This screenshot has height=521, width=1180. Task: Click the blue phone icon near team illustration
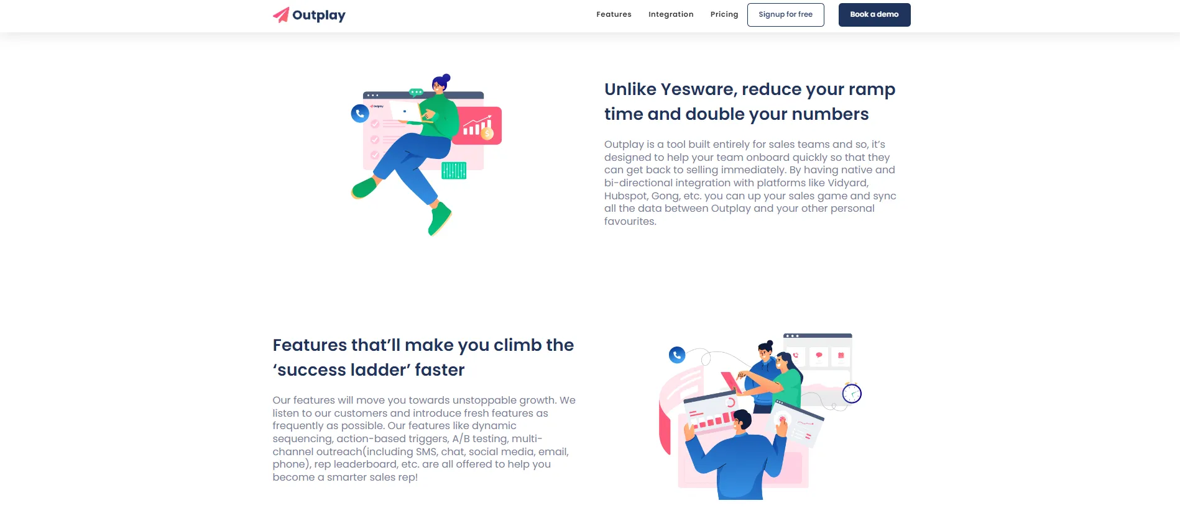coord(677,355)
